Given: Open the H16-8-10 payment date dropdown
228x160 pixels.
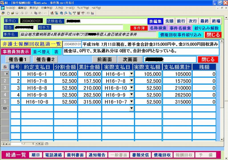Looking at the screenshot, I should point(131,88).
